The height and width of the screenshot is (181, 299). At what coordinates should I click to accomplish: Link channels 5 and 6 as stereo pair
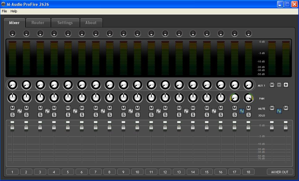[x=75, y=111]
